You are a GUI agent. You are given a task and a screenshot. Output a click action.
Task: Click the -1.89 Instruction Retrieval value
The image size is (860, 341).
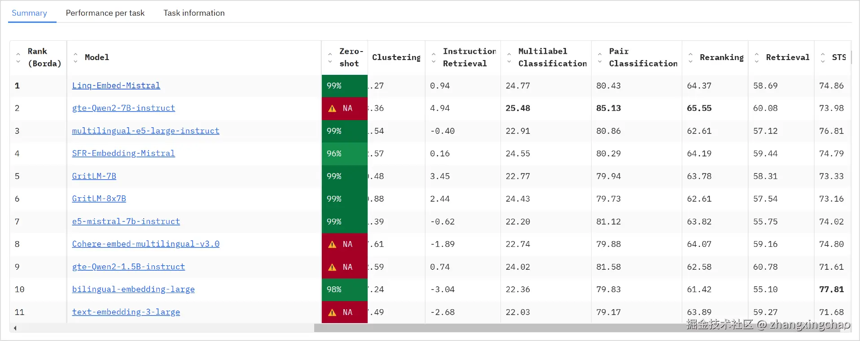[x=442, y=244]
